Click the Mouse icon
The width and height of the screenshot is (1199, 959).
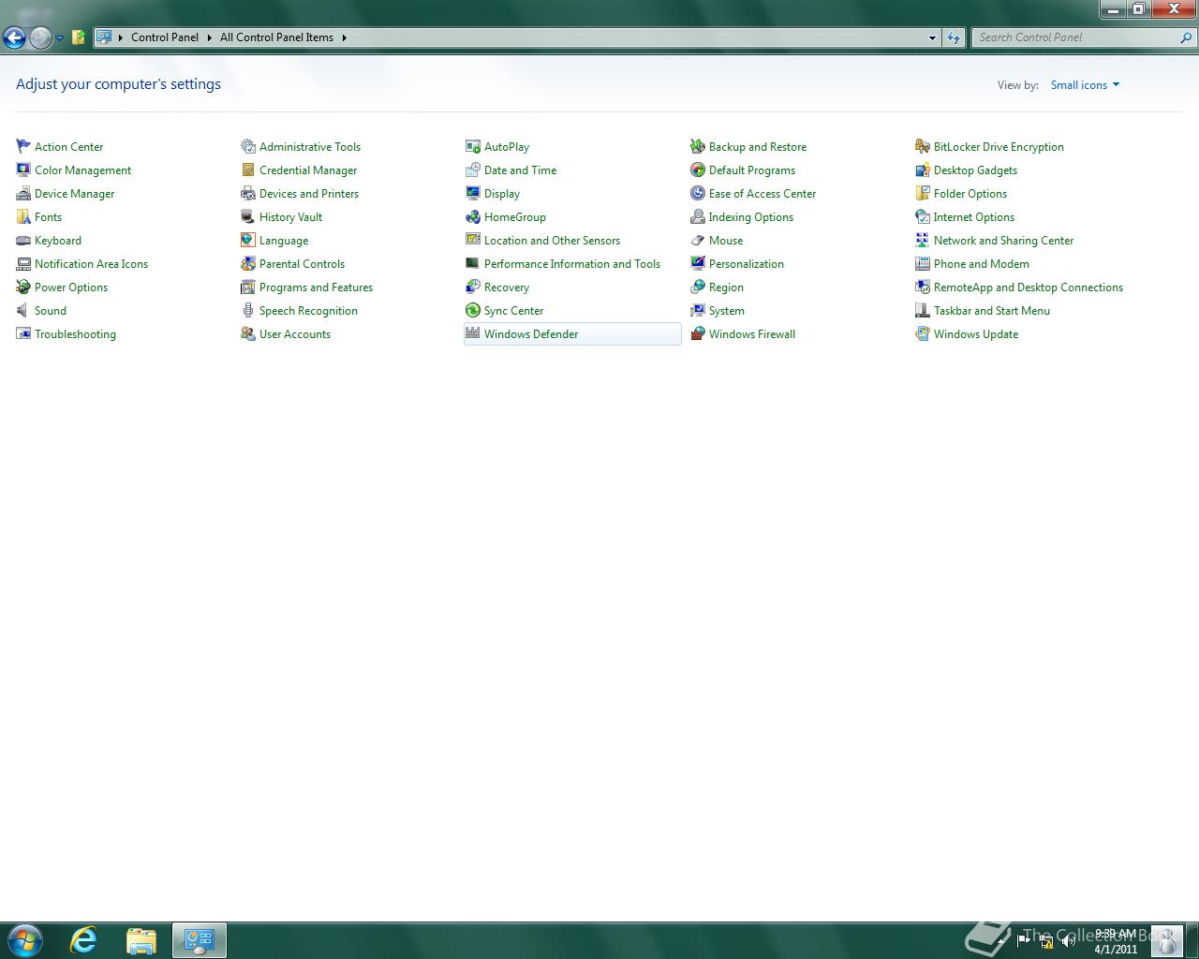click(x=698, y=240)
